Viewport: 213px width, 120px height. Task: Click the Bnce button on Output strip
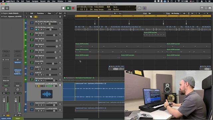pos(20,113)
